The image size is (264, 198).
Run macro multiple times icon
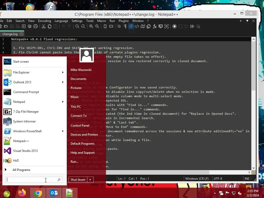192,27
